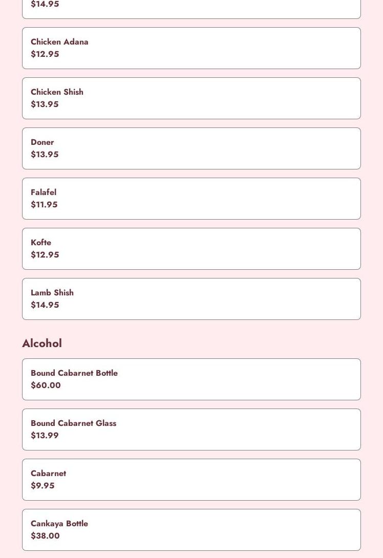Screen dimensions: 383x558
Task: Click the $60.00 bottle price
Action: coord(46,385)
